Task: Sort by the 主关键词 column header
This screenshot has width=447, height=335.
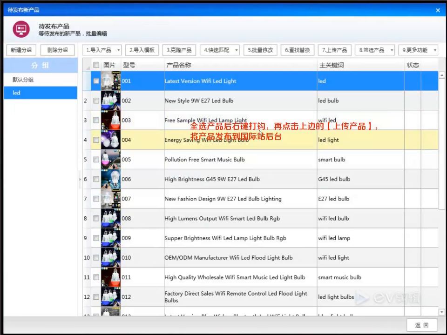Action: click(x=360, y=65)
